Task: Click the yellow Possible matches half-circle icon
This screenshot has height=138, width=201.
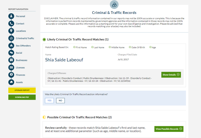Action: point(44,117)
